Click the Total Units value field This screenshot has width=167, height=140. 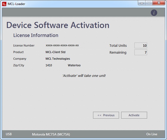pos(140,46)
